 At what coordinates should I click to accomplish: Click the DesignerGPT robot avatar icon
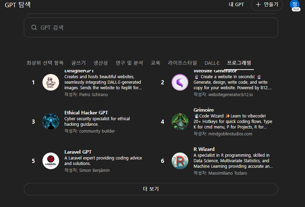[x=51, y=82]
